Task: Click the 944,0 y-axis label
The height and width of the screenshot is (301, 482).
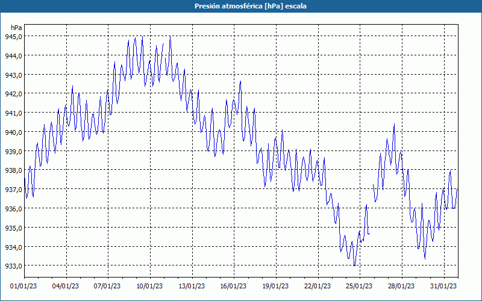Action: 13,56
